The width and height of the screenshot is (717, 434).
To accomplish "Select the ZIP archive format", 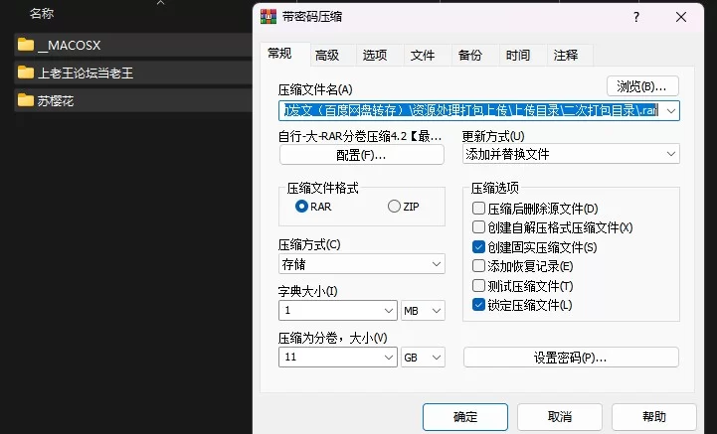I will click(394, 207).
